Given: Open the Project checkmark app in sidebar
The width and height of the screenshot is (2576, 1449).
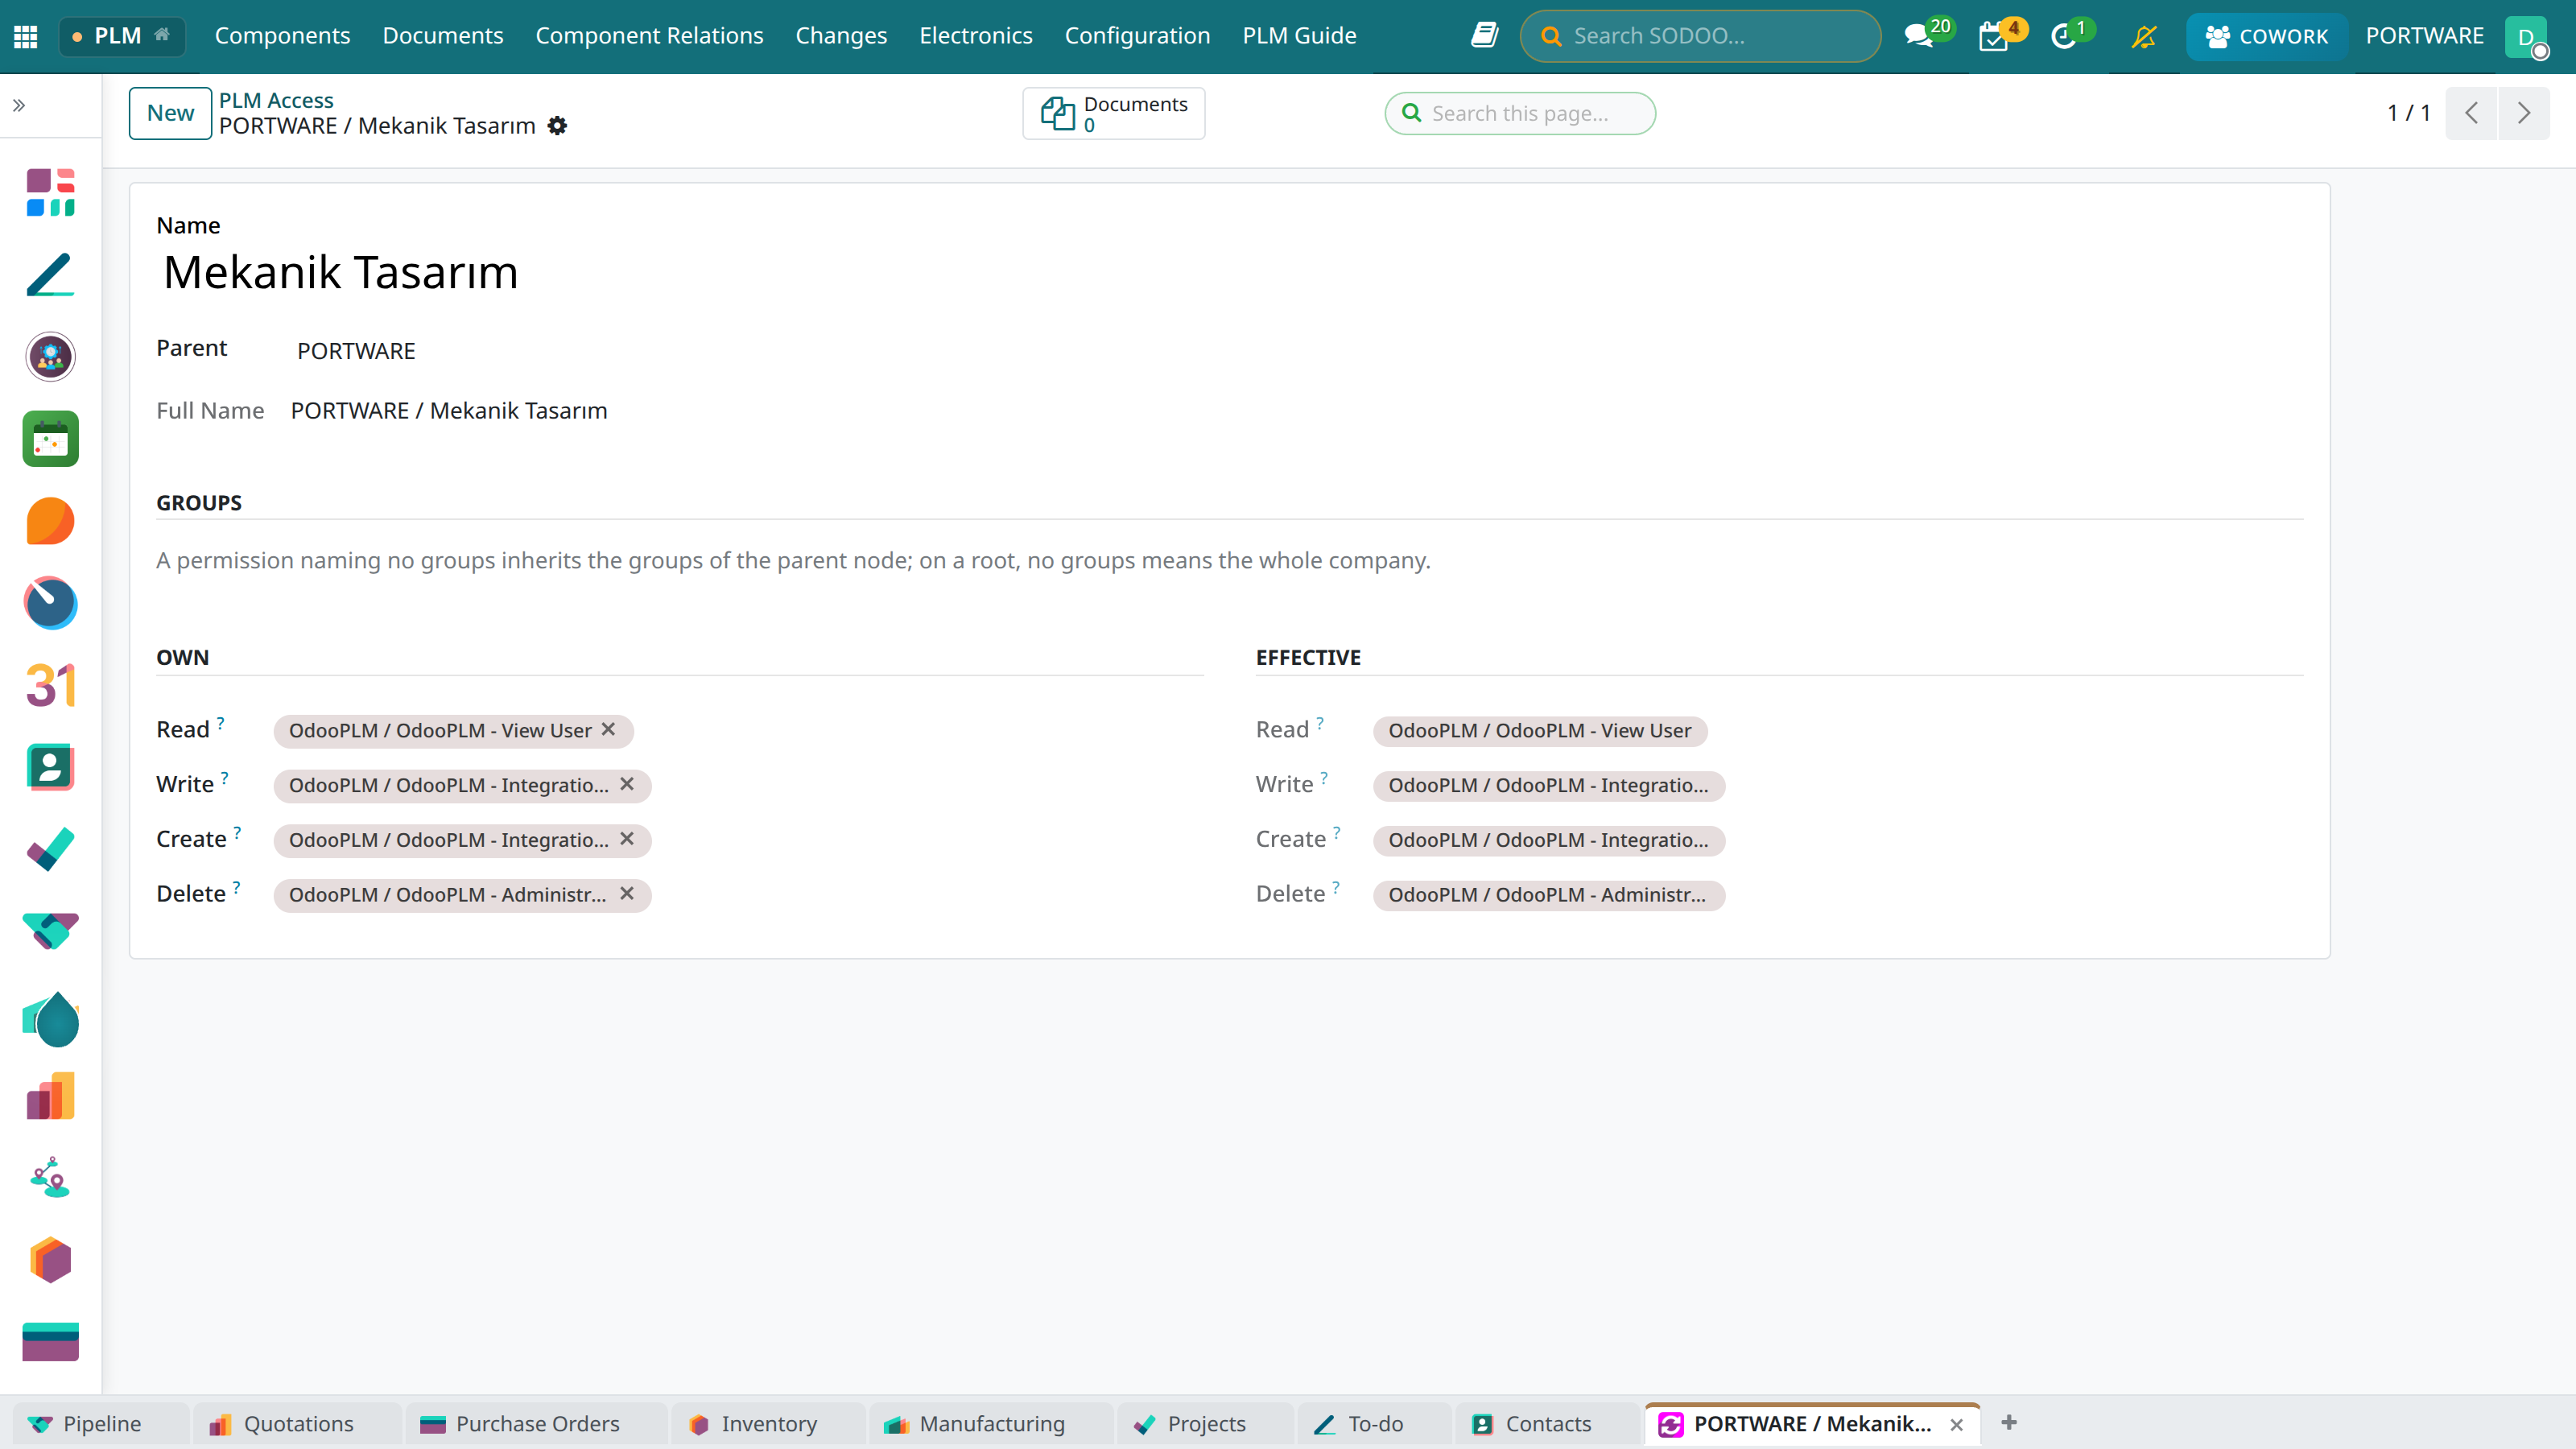Looking at the screenshot, I should point(50,849).
